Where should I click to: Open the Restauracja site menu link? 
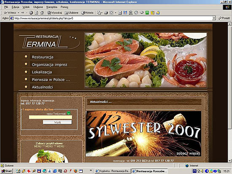pos(43,57)
